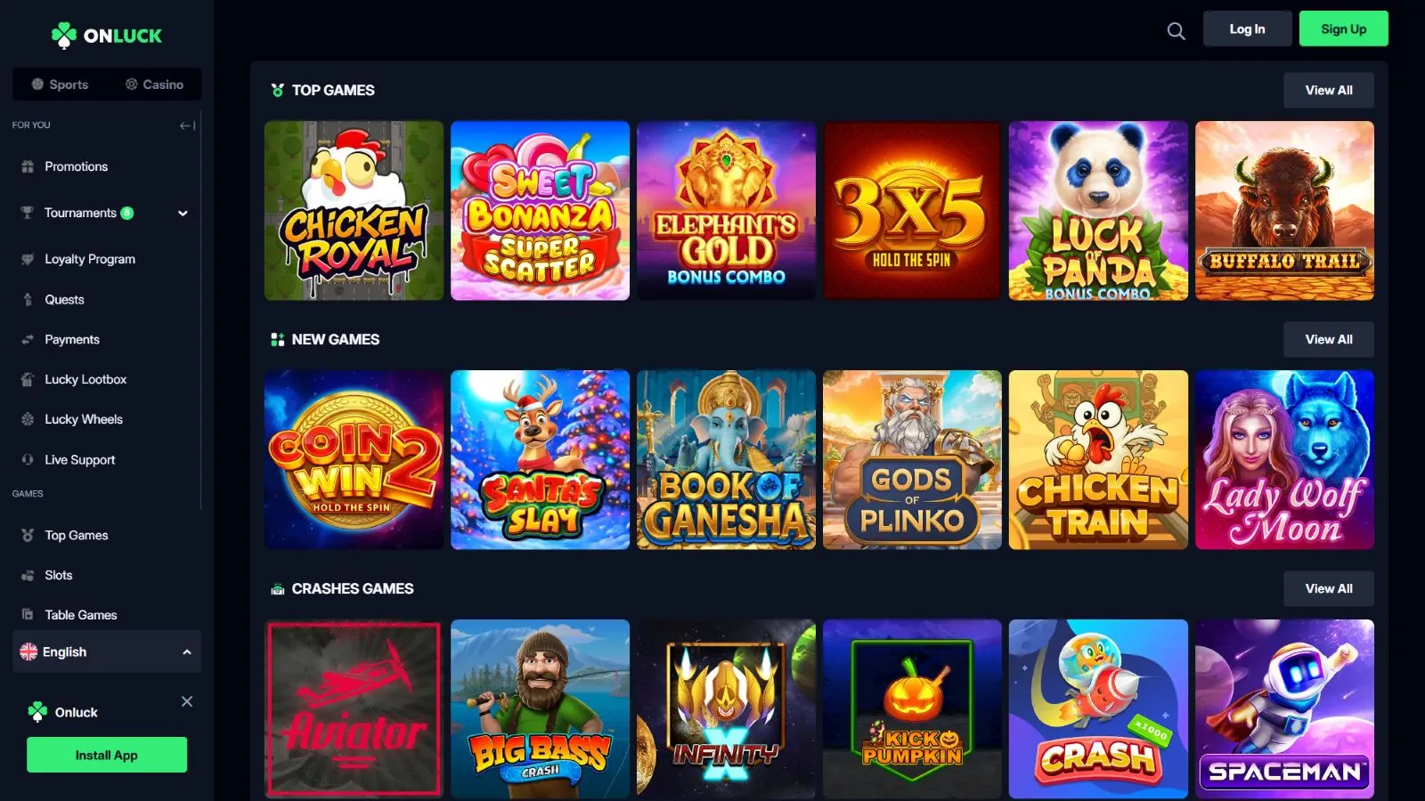Open Gods of Plinko game tile

pyautogui.click(x=912, y=459)
